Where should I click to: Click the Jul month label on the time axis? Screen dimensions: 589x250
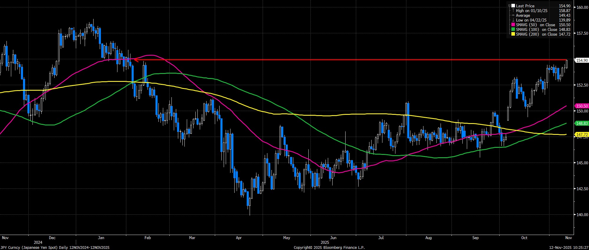point(381,238)
